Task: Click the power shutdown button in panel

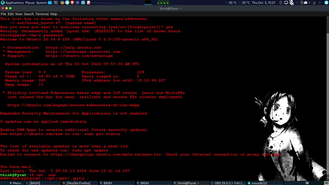Action: coord(326,3)
